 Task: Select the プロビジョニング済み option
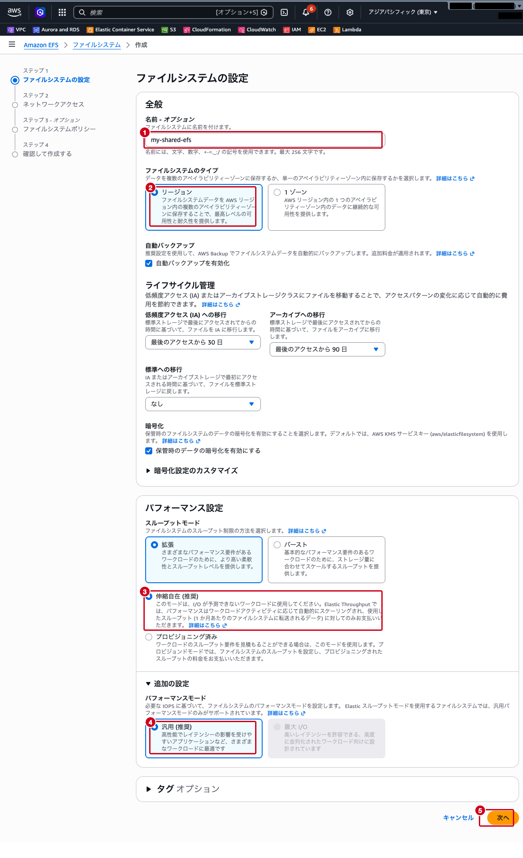[x=149, y=637]
